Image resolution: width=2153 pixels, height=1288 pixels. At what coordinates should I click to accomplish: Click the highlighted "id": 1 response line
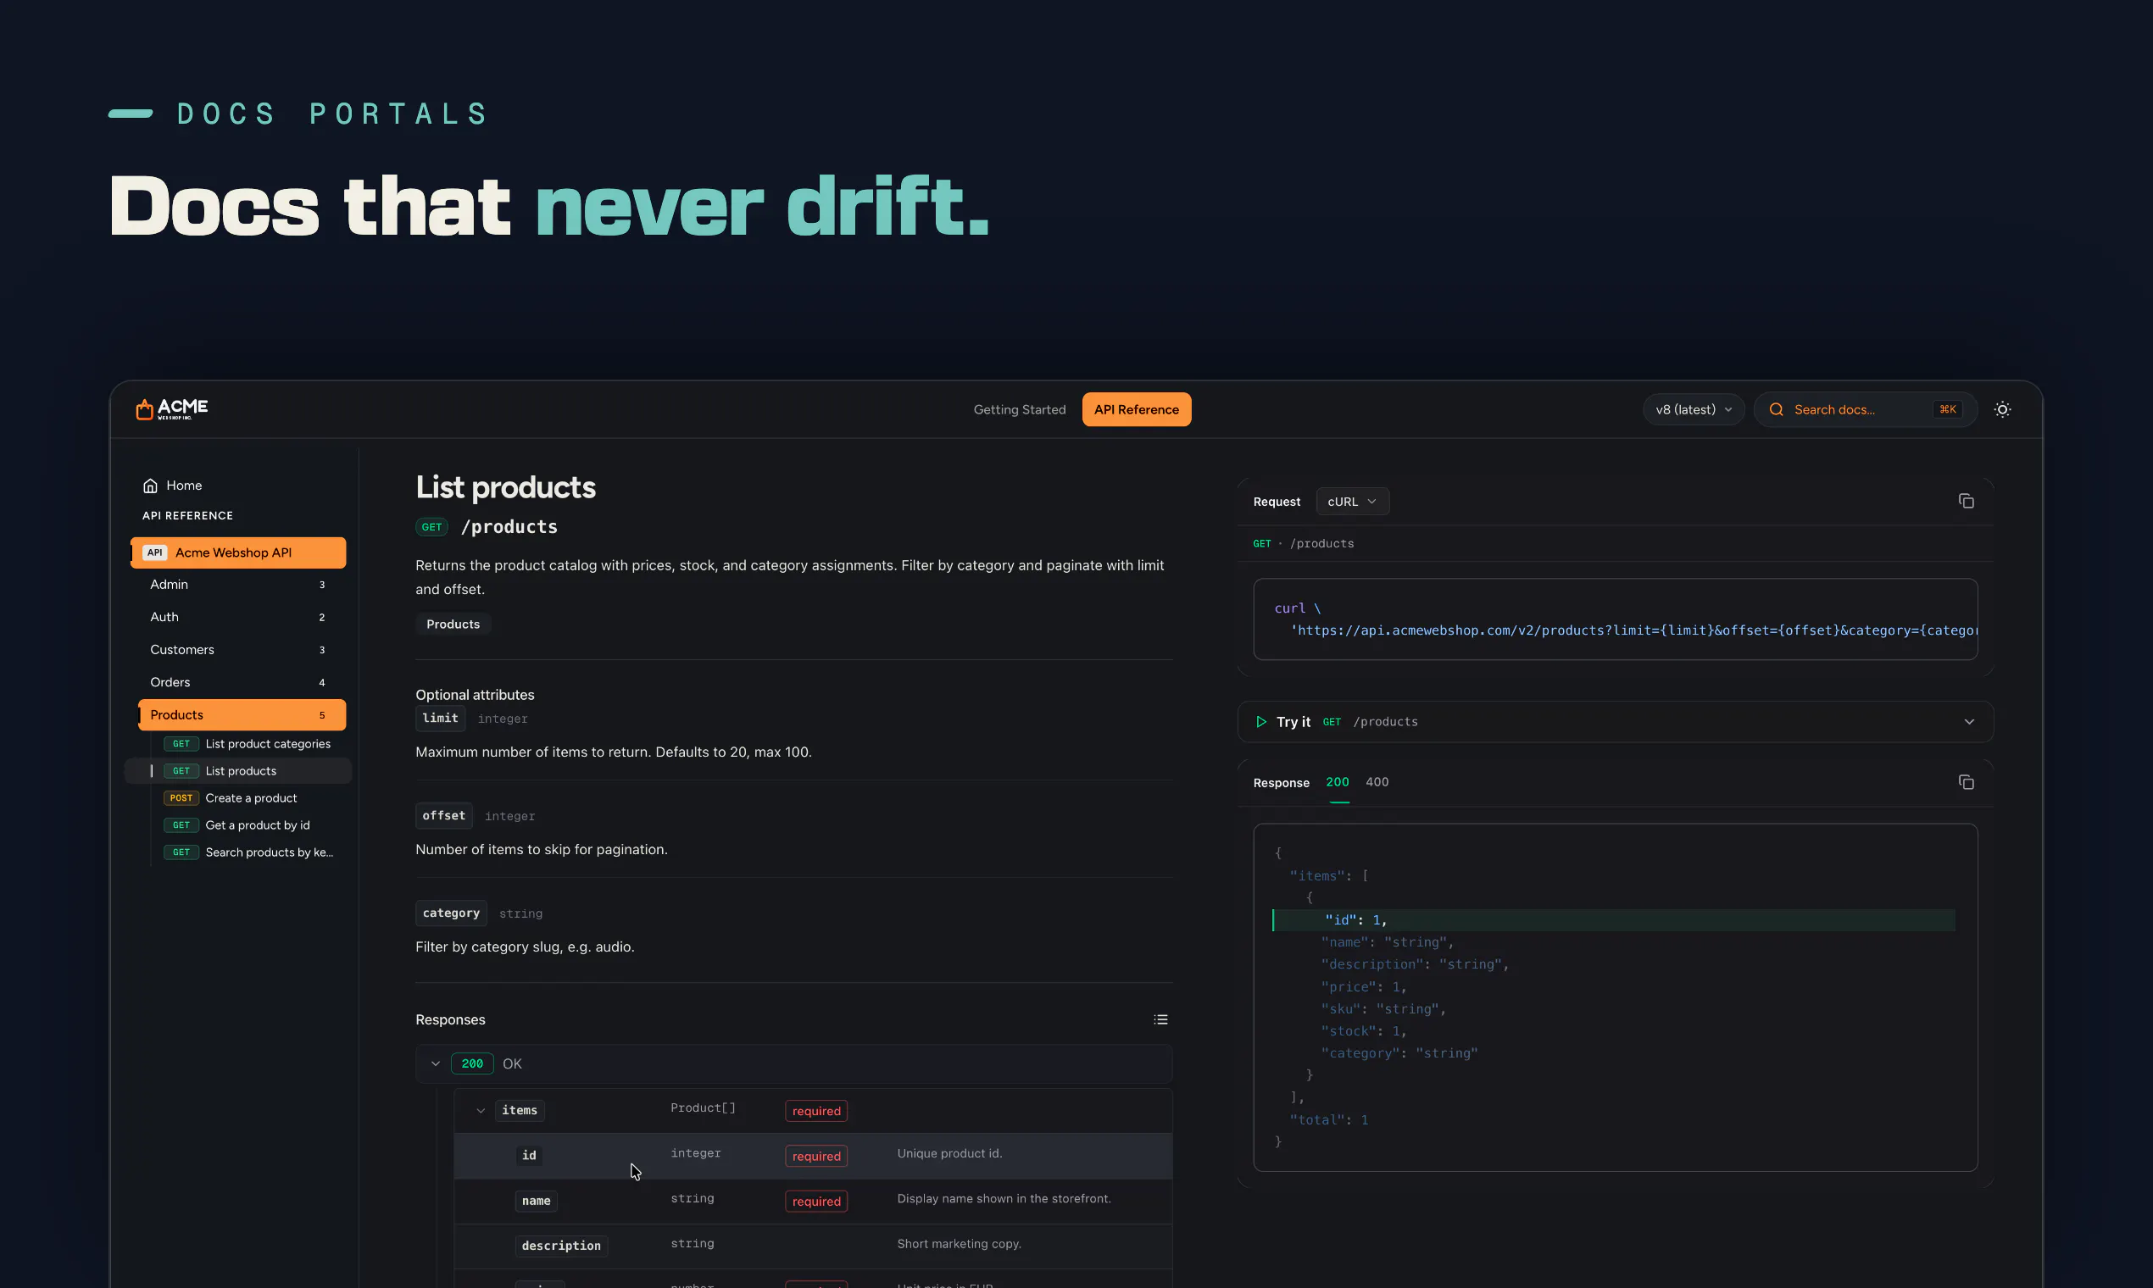click(x=1614, y=920)
